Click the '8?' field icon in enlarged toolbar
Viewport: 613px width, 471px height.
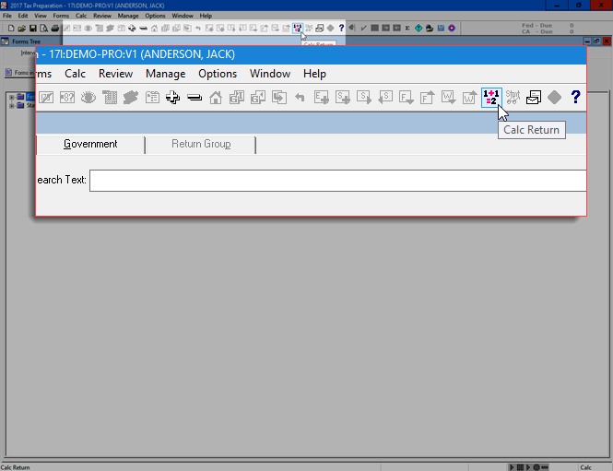(x=67, y=98)
